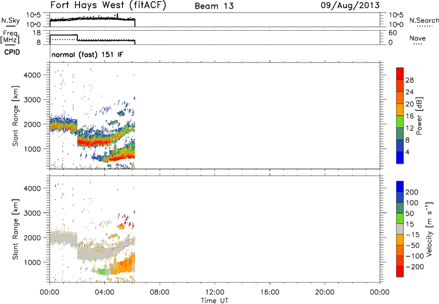This screenshot has width=439, height=304.
Task: Pick the Velocity segment between -15 and -50
Action: pyautogui.click(x=400, y=240)
